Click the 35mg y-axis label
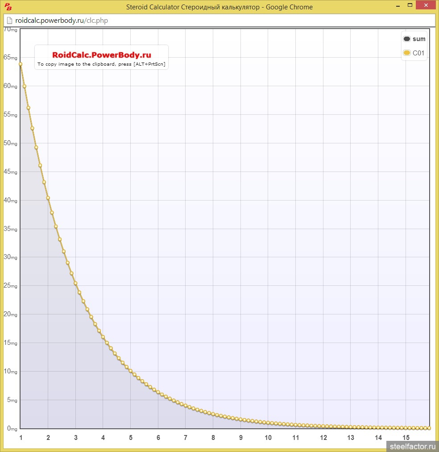 (10, 229)
